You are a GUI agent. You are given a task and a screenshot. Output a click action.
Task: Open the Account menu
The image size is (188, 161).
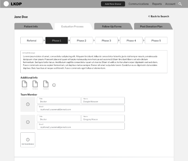pos(170,4)
